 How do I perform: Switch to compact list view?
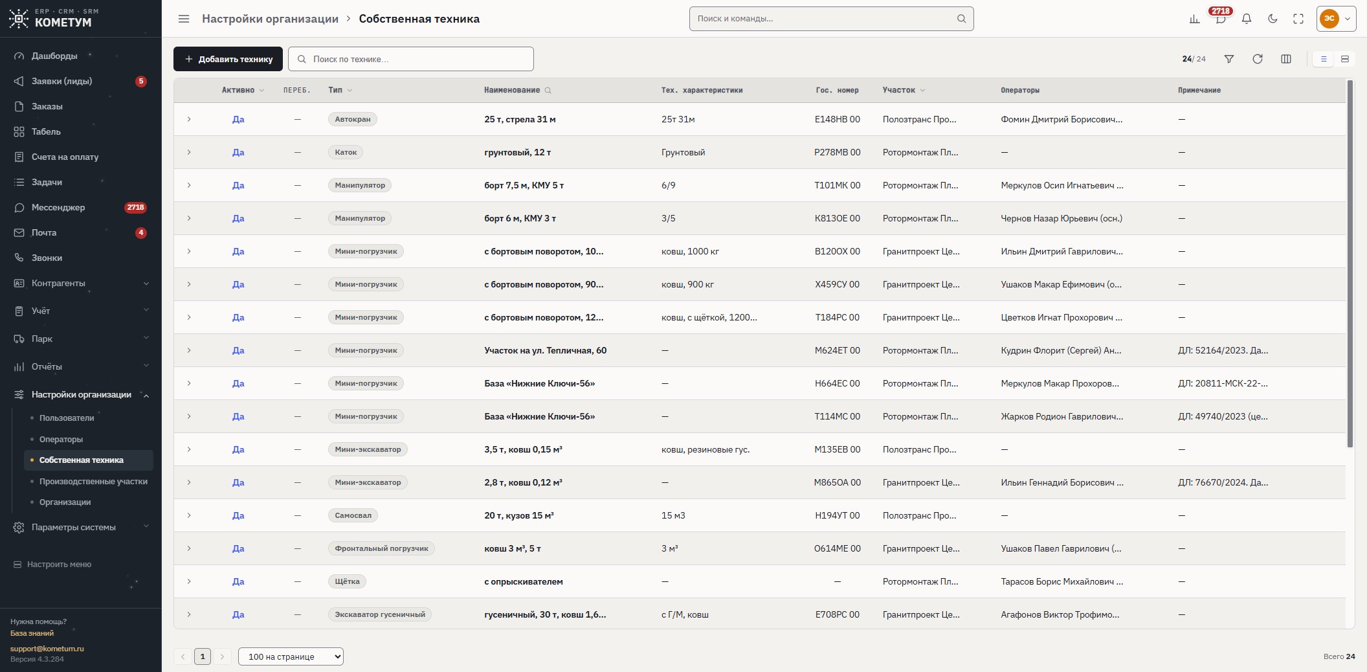coord(1324,59)
